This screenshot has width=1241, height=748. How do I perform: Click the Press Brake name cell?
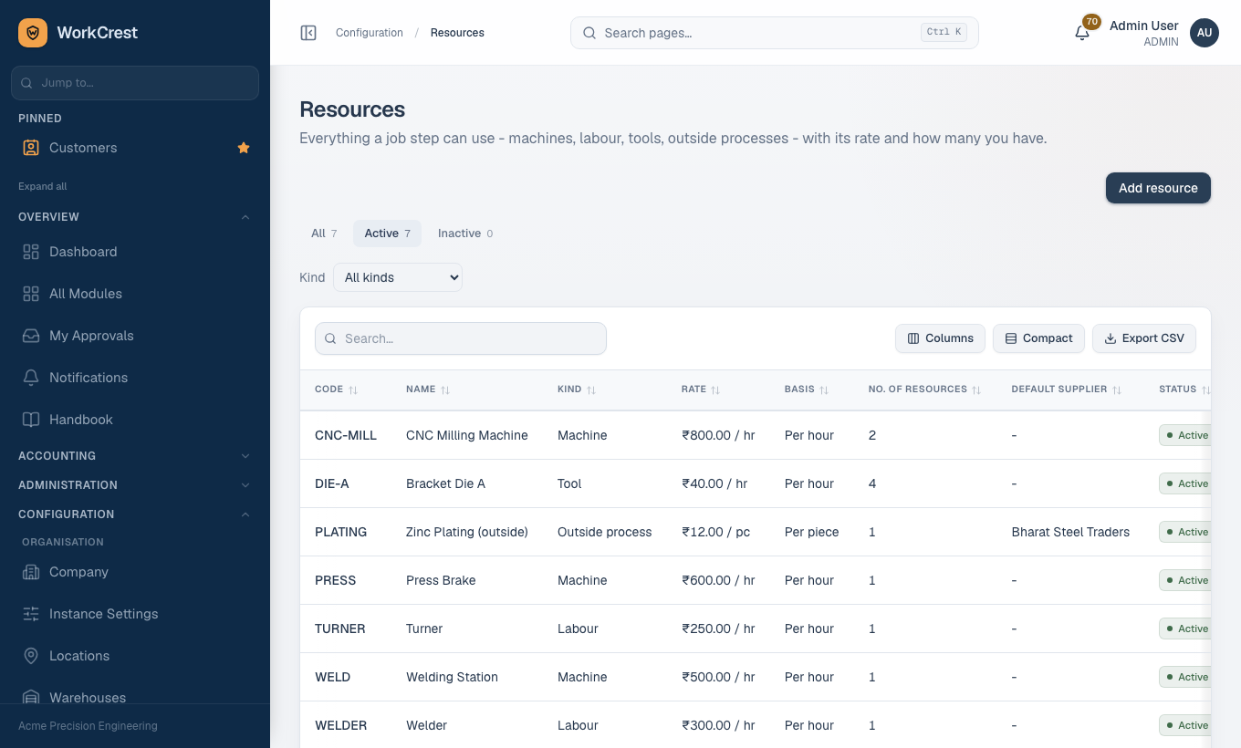(441, 580)
